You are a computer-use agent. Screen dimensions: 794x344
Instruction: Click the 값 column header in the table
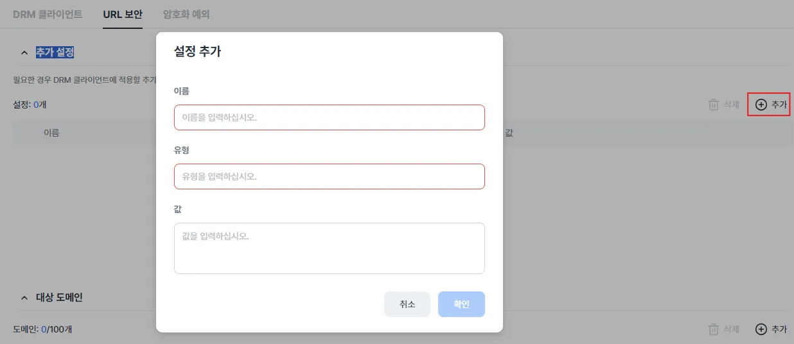509,133
